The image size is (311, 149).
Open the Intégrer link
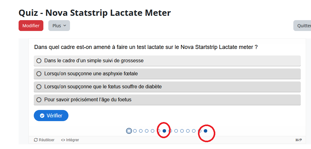click(70, 140)
